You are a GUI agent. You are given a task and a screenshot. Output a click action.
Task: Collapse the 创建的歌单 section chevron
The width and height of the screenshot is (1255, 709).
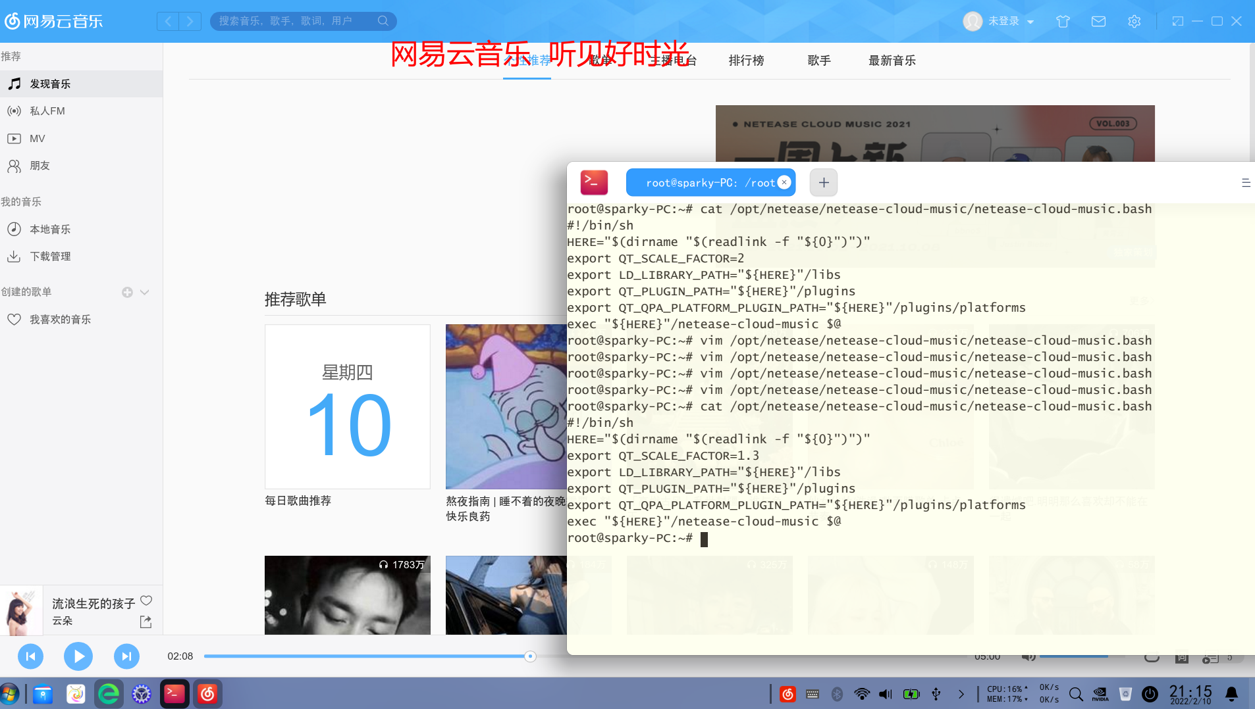click(144, 292)
